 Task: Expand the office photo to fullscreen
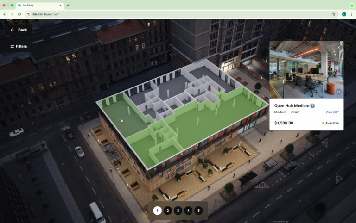point(338,92)
